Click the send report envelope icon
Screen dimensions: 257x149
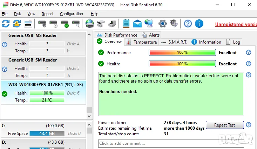(137, 24)
